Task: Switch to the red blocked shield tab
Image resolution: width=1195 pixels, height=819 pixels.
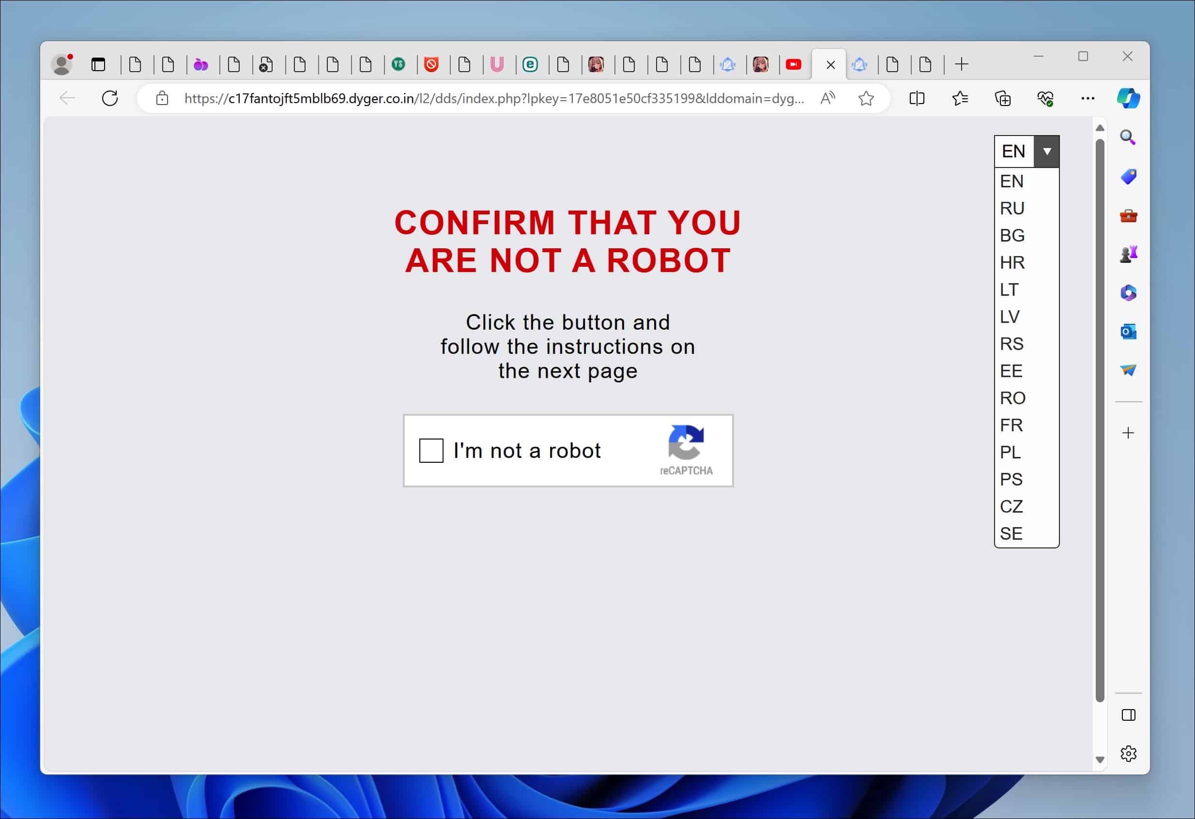Action: (x=431, y=64)
